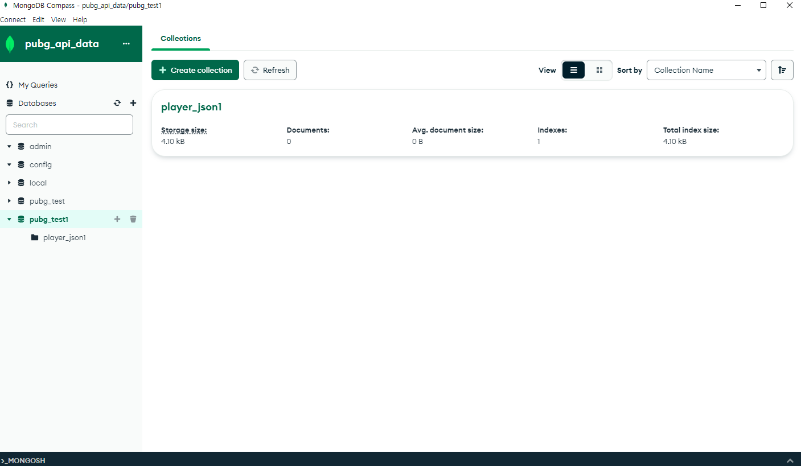Screen dimensions: 801x466
Task: Click the Avg. document size label
Action: [447, 130]
